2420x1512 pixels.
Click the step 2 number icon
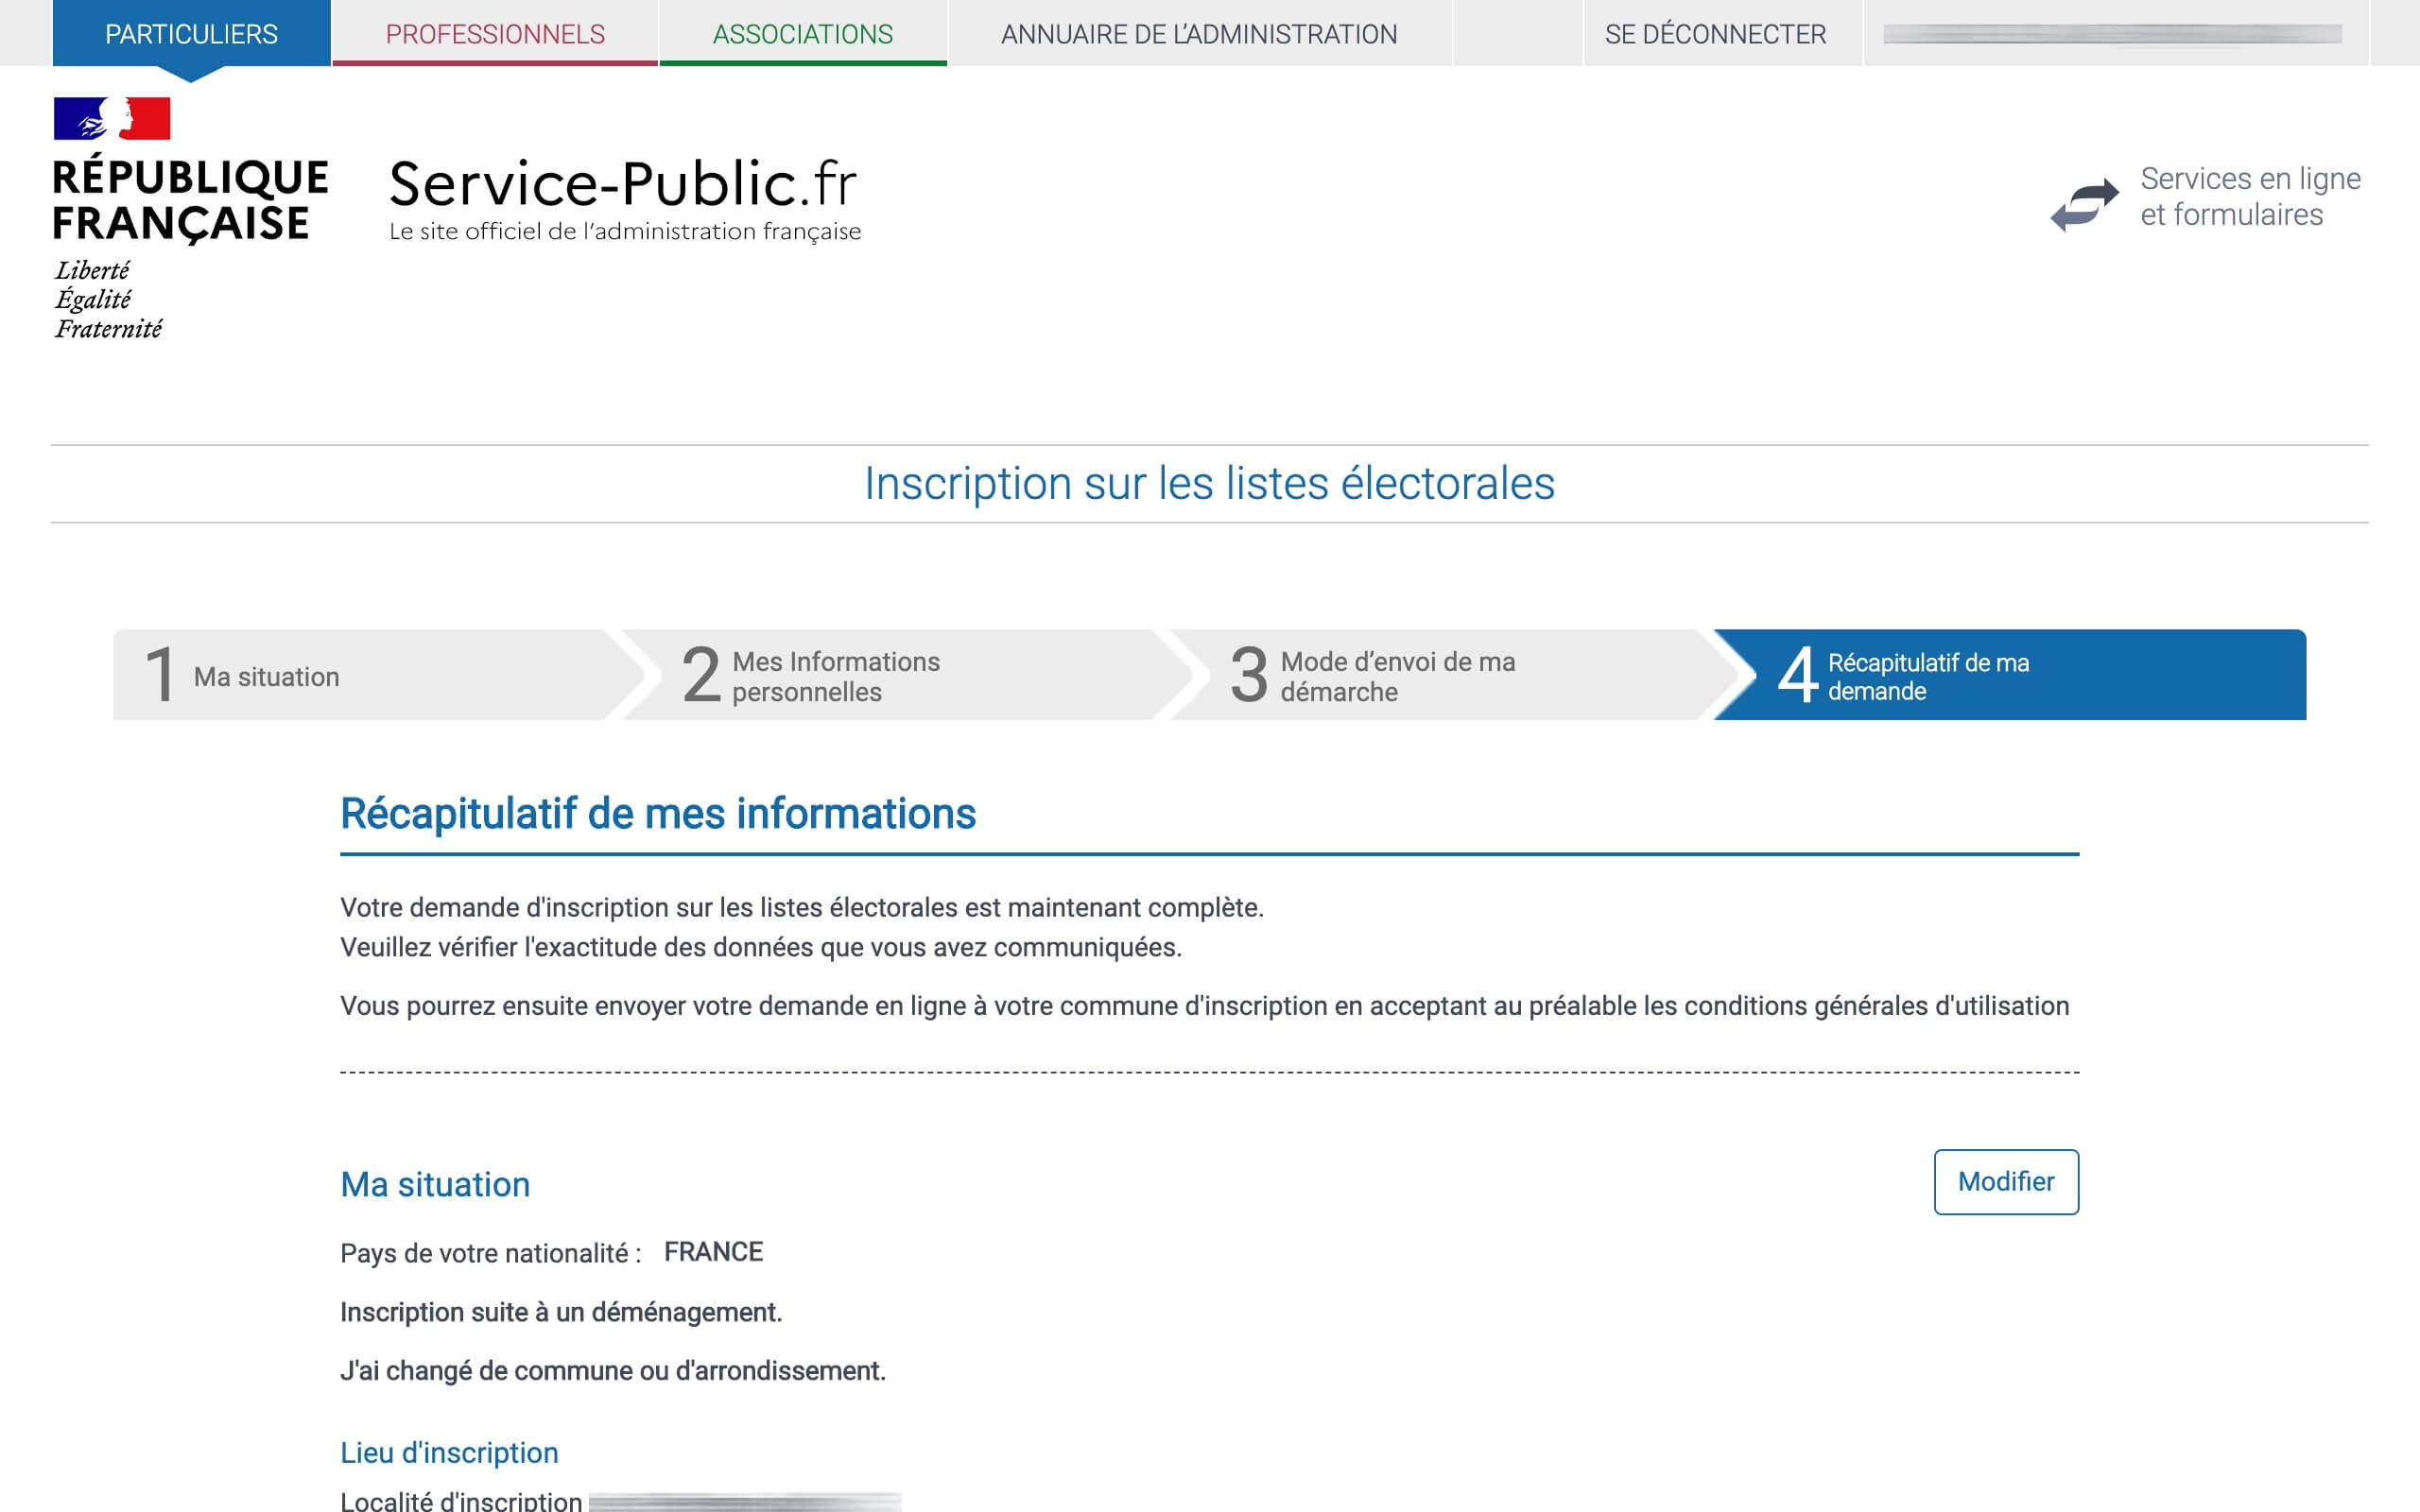701,675
